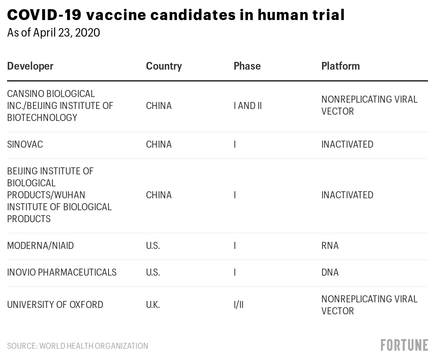The image size is (435, 360).
Task: Click the "Phase" column header
Action: [247, 66]
